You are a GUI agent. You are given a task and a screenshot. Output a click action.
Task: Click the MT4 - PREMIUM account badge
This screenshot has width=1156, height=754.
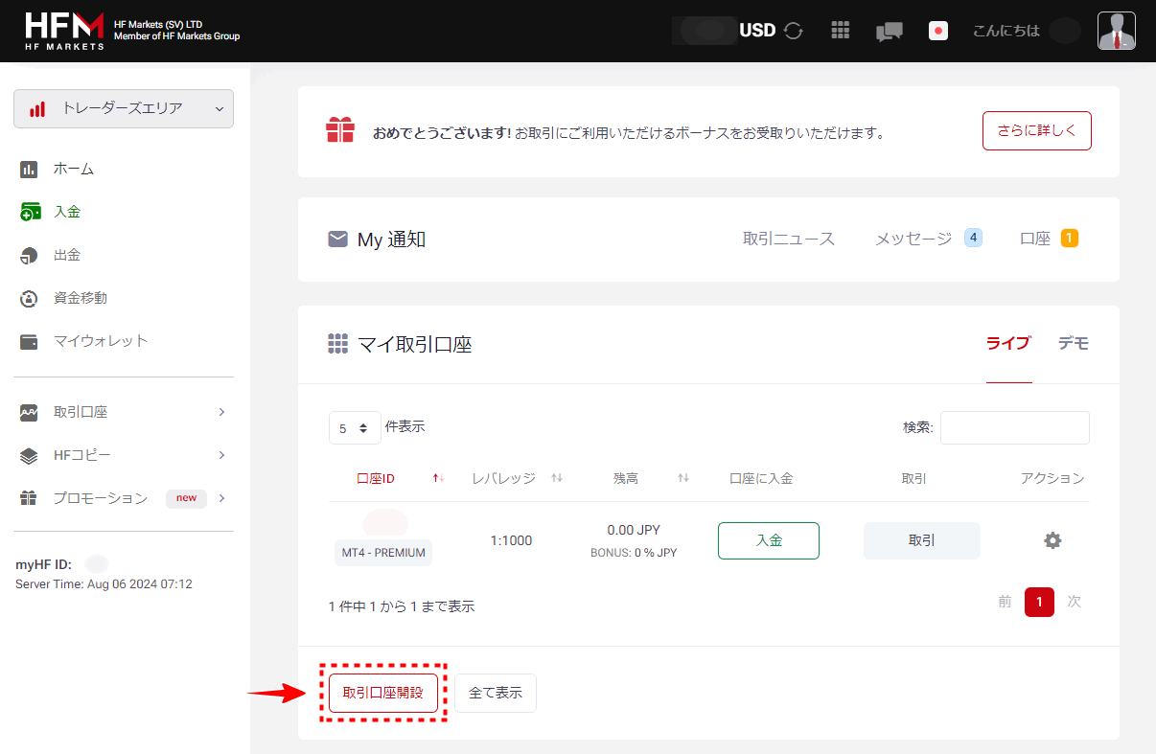pyautogui.click(x=383, y=553)
